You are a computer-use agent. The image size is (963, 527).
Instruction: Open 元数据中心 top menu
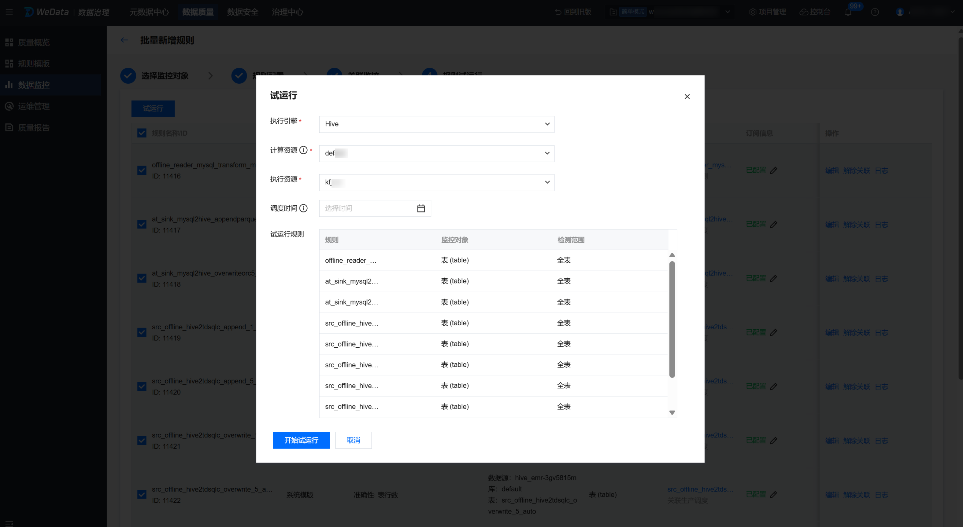[149, 12]
